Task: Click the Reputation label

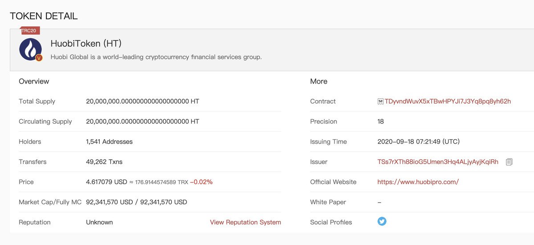Action: pos(35,222)
